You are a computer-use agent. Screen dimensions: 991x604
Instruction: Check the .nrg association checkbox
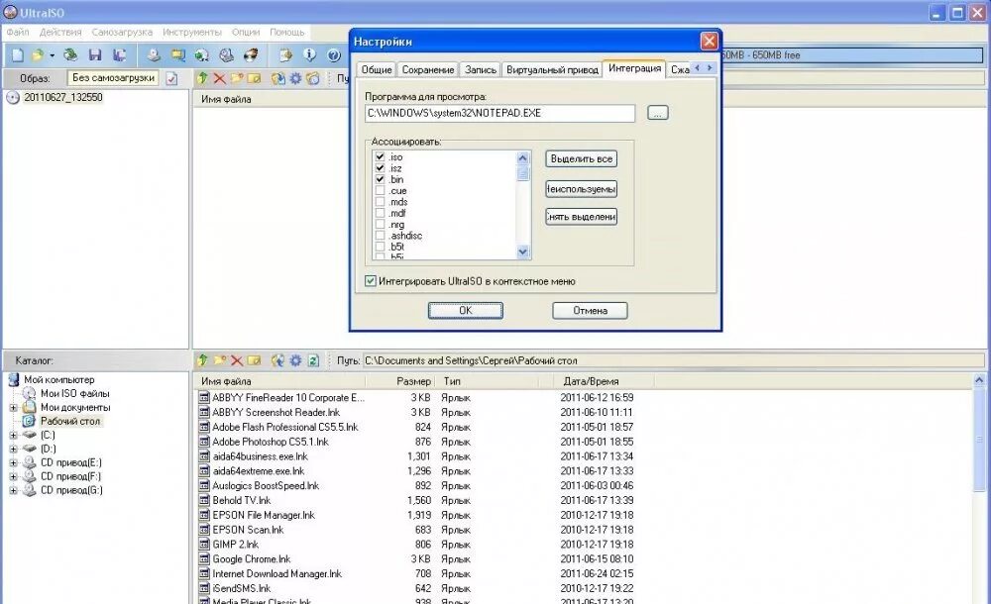point(380,225)
